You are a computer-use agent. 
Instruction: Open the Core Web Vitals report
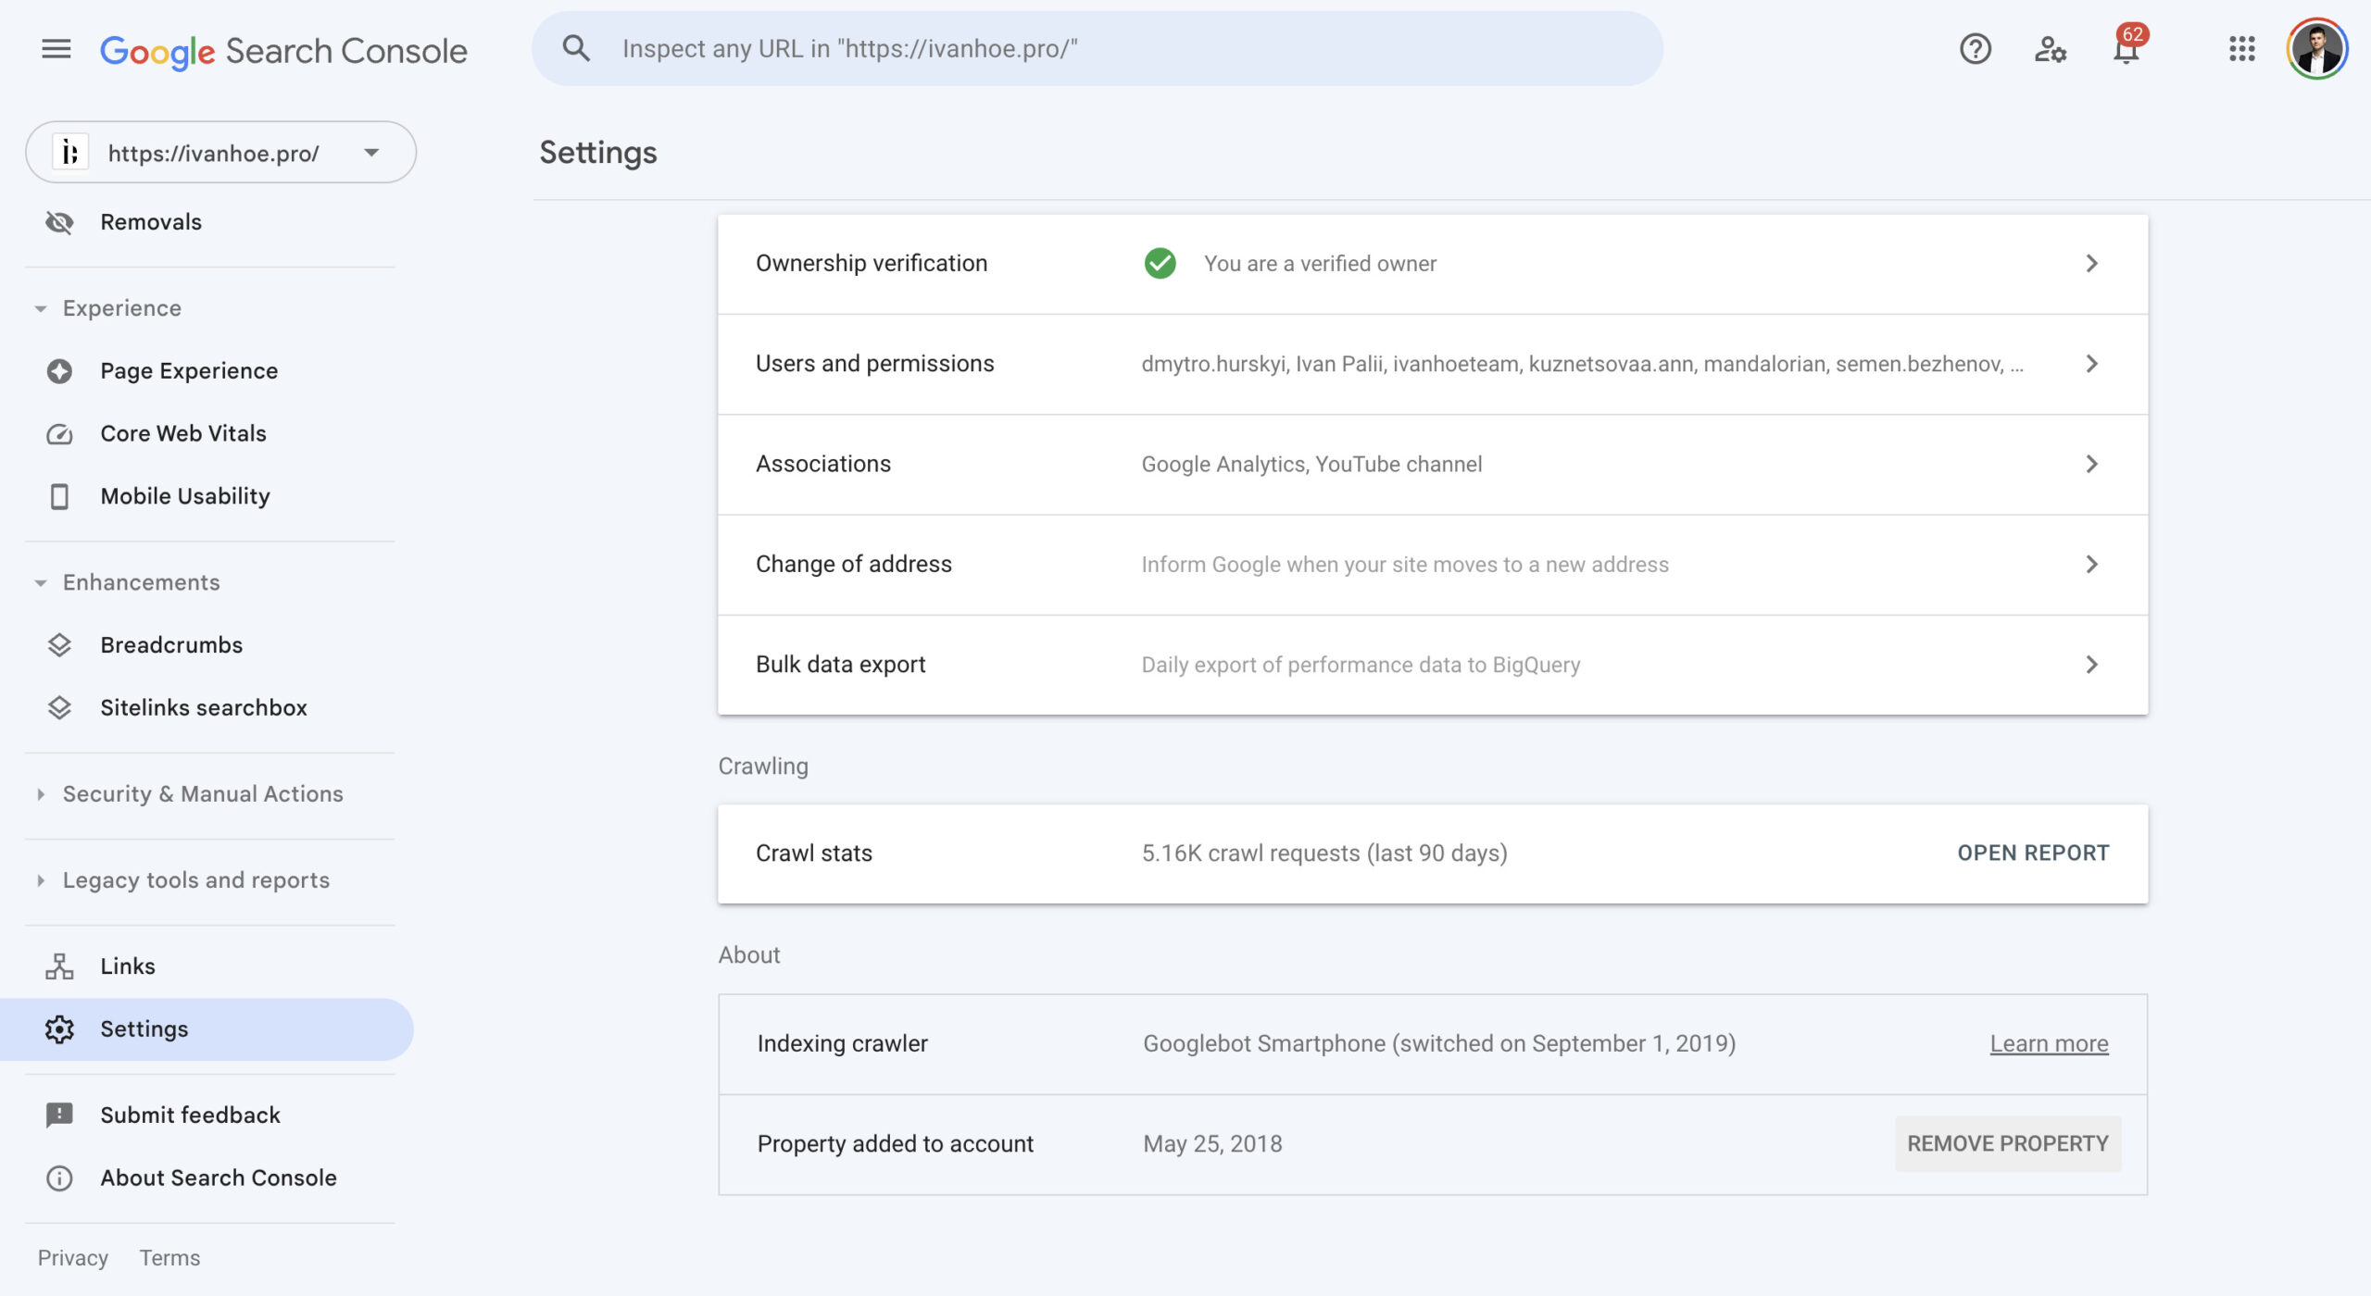pos(182,433)
